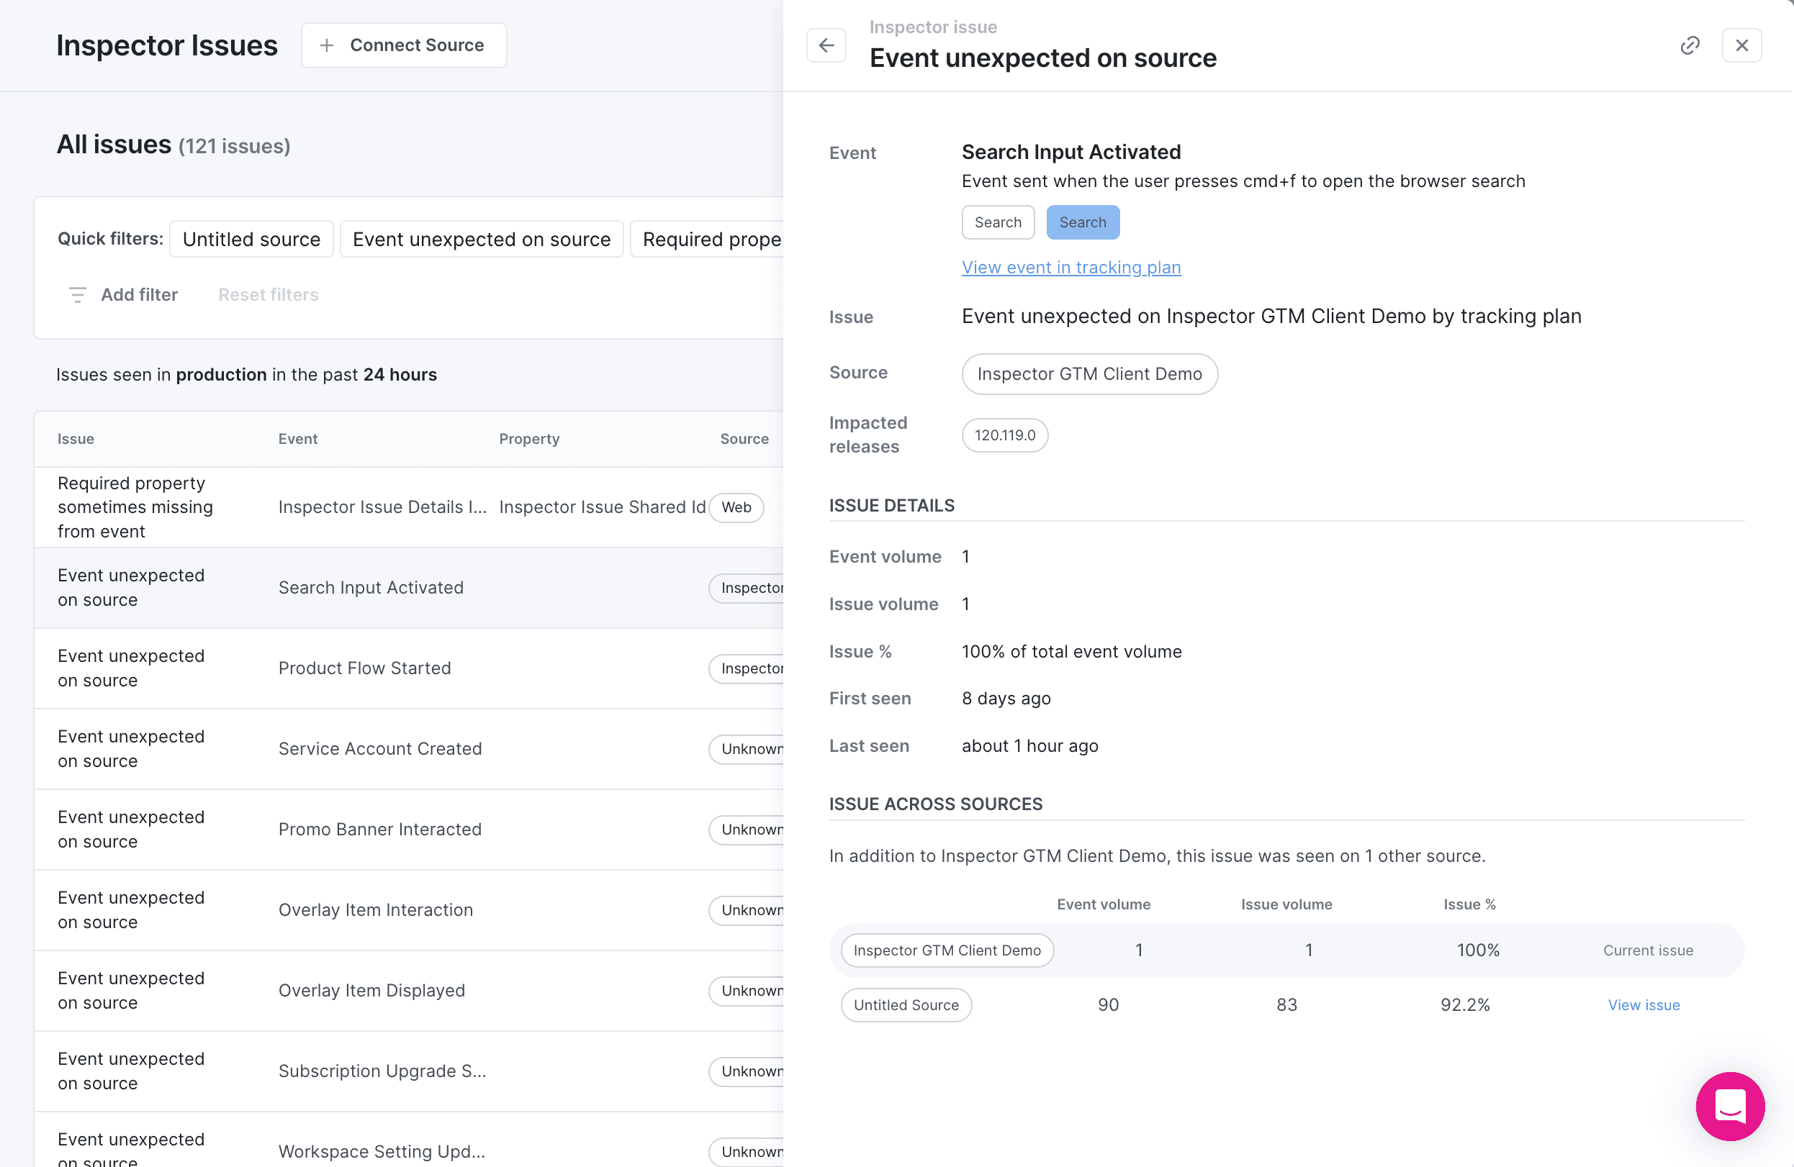This screenshot has height=1167, width=1794.
Task: Copy issue link using chain icon
Action: pos(1689,45)
